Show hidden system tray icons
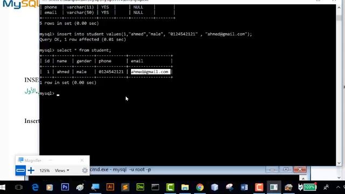The height and width of the screenshot is (194, 345). tap(338, 188)
